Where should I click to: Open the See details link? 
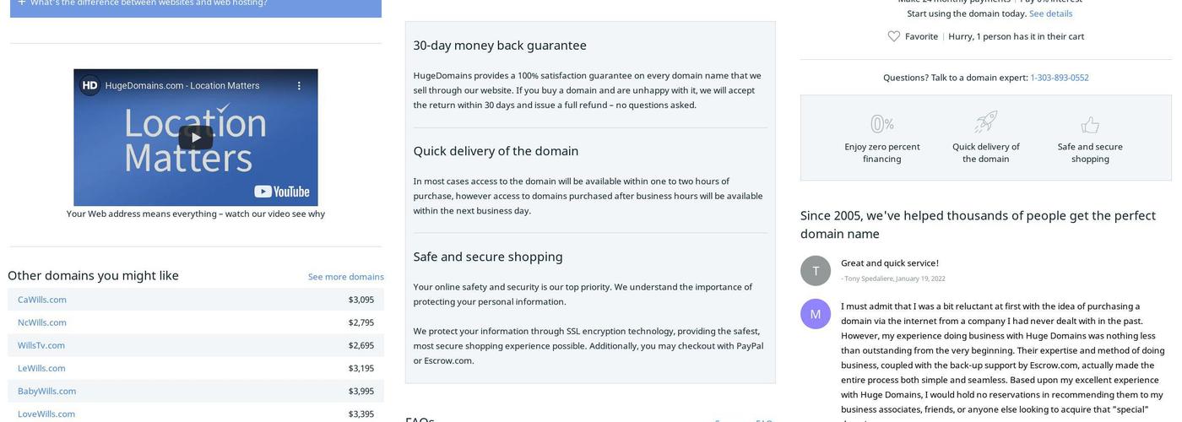click(x=1050, y=14)
